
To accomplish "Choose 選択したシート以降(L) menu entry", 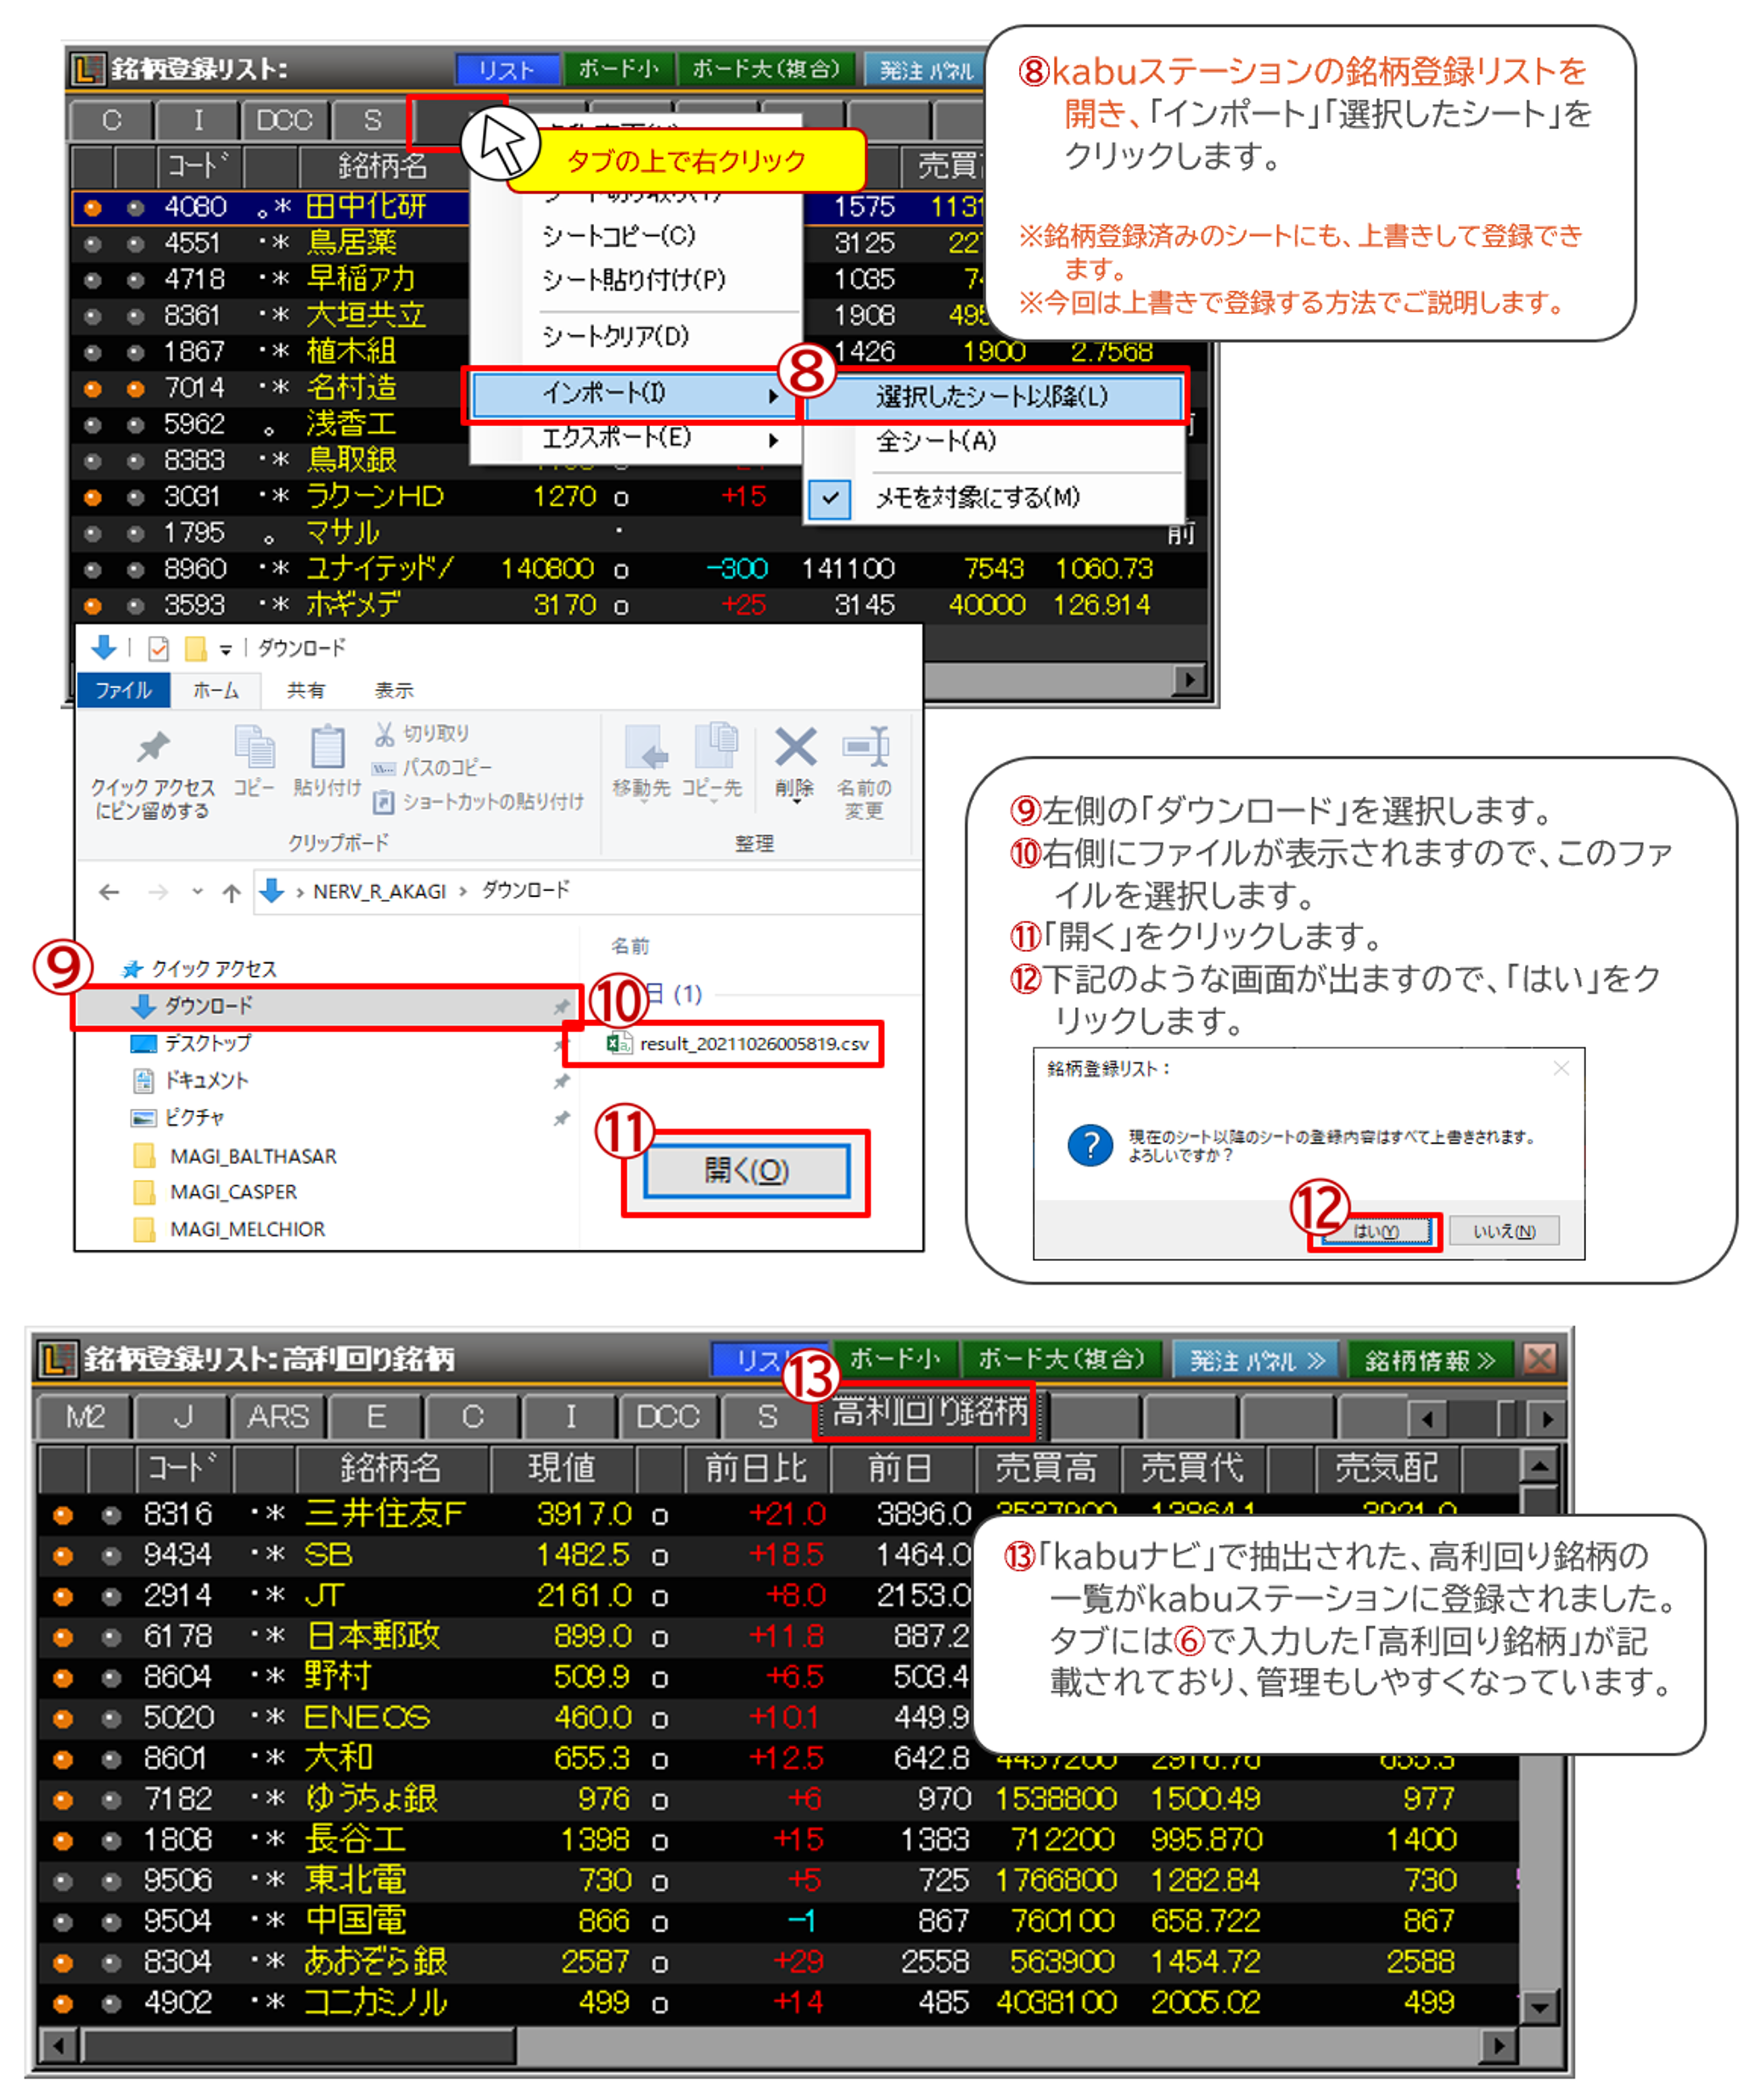I will point(991,396).
